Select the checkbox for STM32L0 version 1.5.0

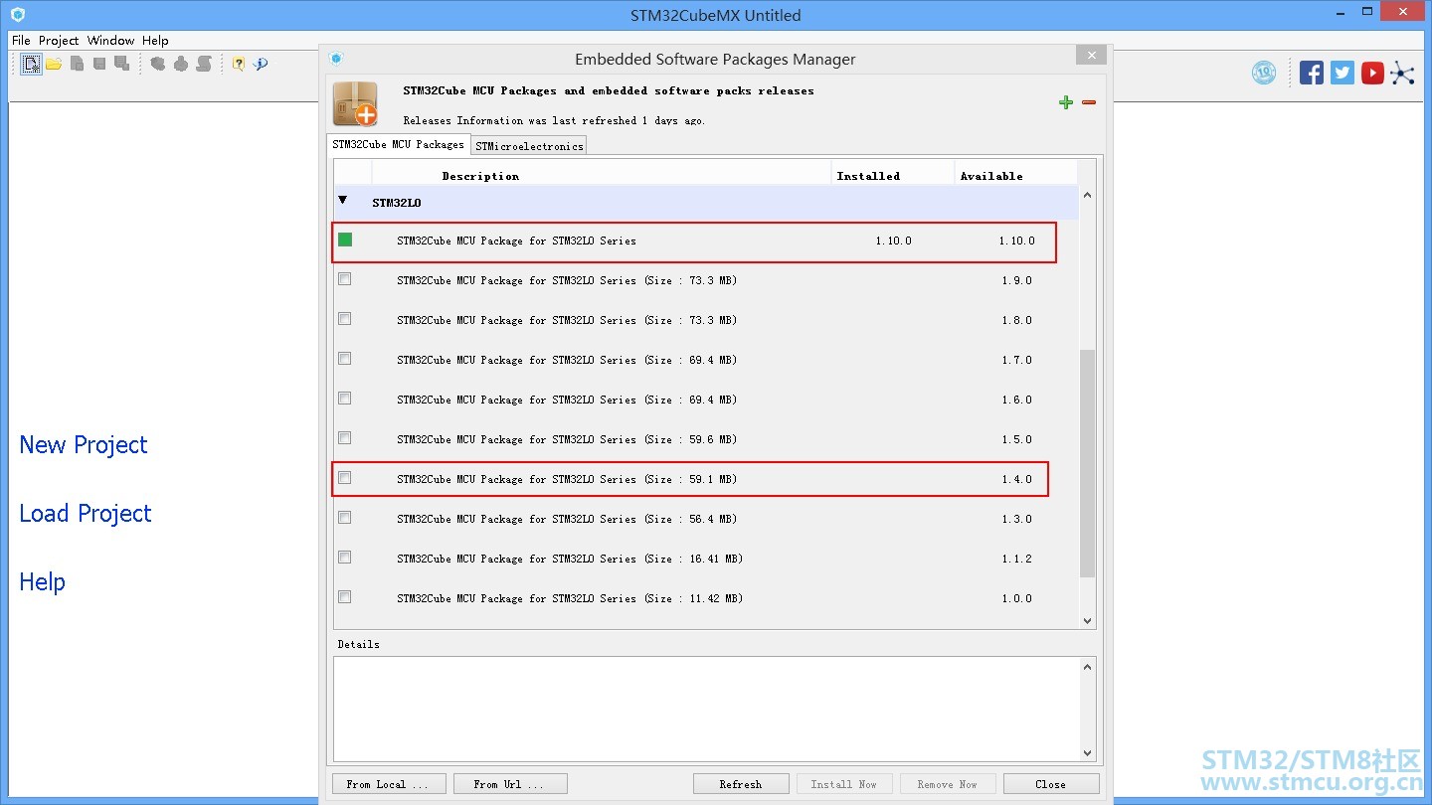click(345, 438)
